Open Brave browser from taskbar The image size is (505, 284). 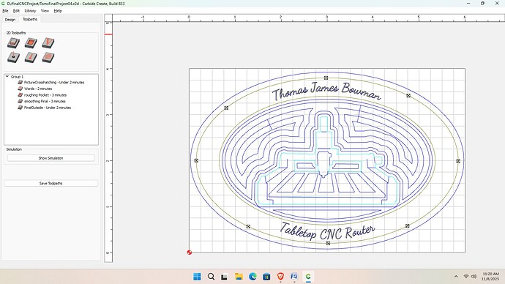[280, 276]
